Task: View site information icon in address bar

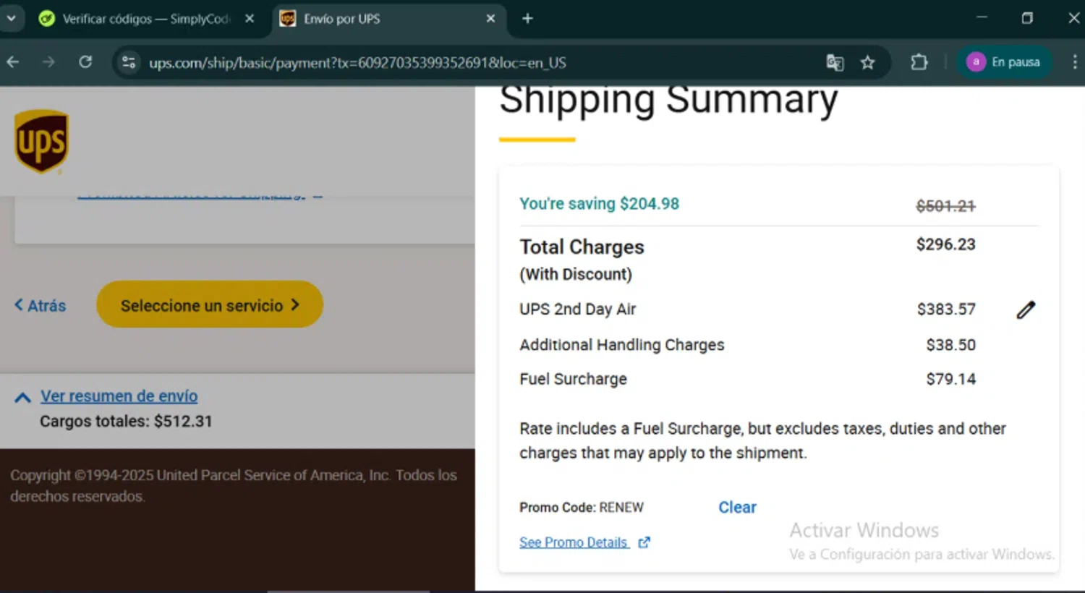Action: [129, 62]
